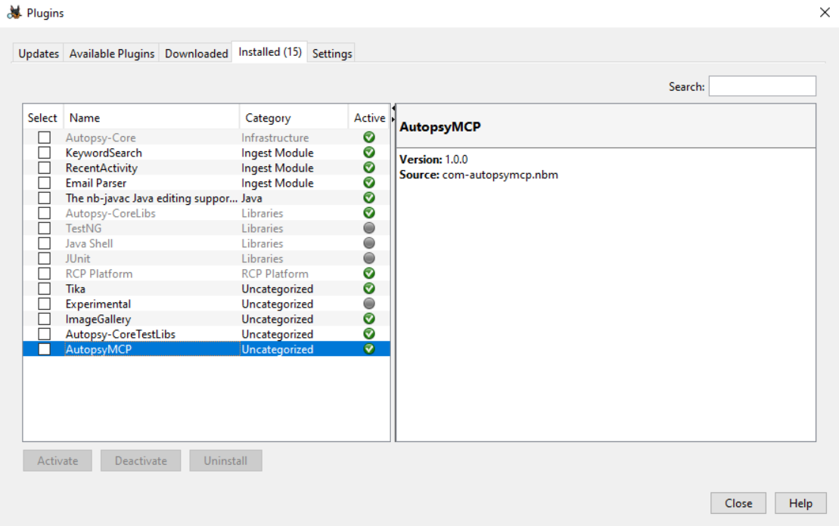
Task: Tick the Autopsy-CoreTestLibs checkbox
Action: [45, 333]
